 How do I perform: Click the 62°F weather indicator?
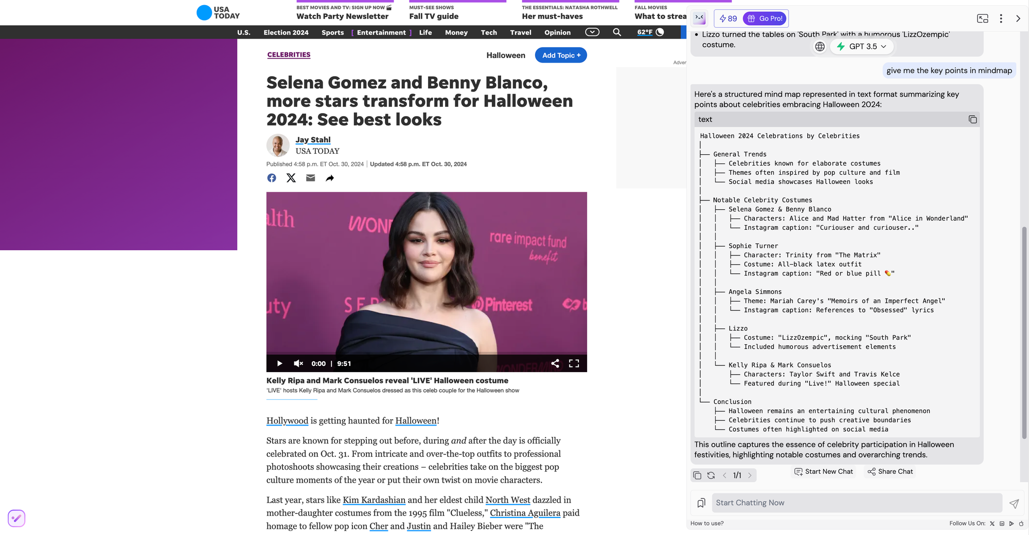(650, 32)
